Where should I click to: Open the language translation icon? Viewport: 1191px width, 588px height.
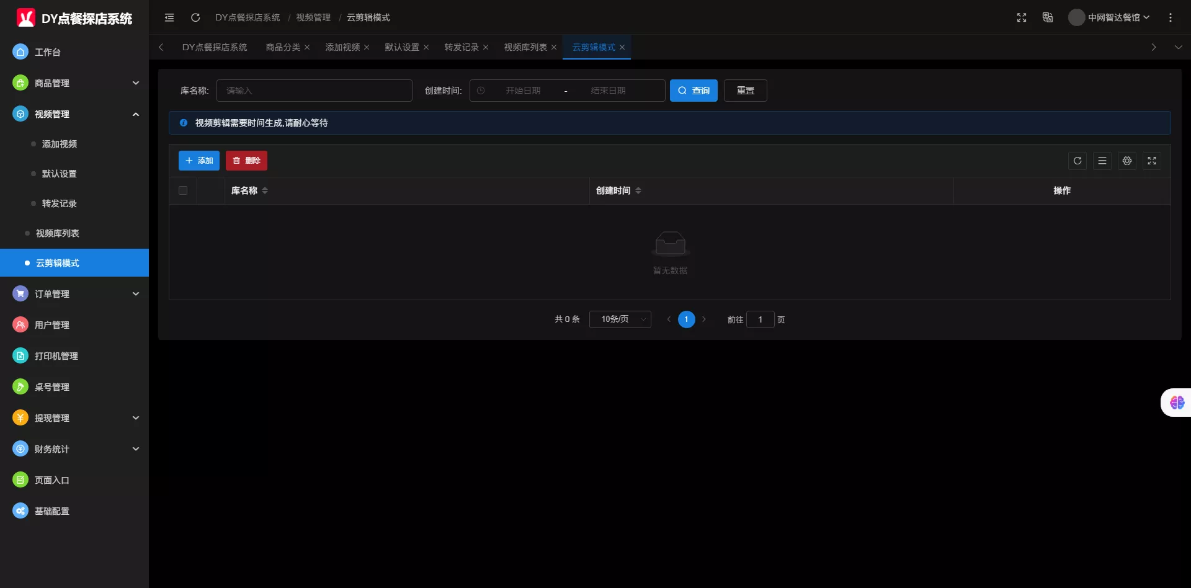point(1048,17)
